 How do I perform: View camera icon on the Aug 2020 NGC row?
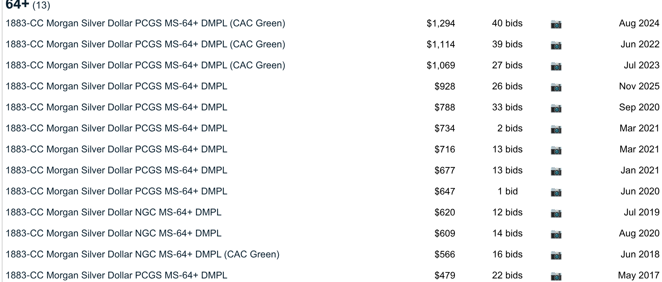(556, 234)
